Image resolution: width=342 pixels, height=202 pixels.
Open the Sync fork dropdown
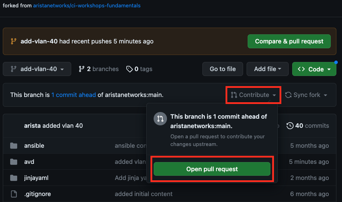point(306,95)
